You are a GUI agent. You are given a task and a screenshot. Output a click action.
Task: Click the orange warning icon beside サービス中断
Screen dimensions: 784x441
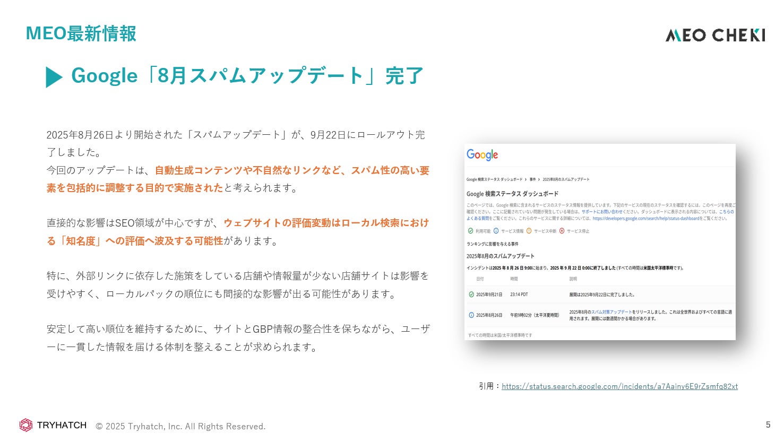[x=529, y=231]
